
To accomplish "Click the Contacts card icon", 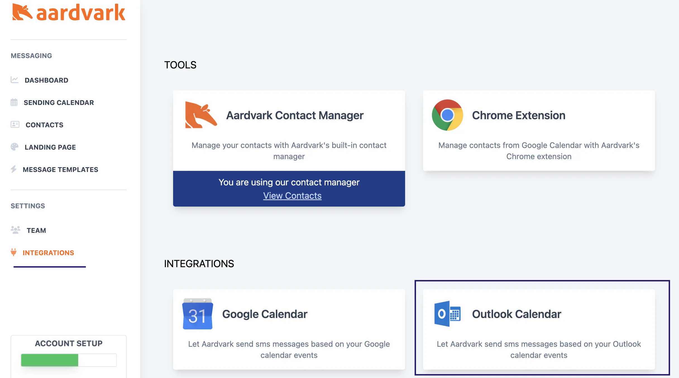I will (x=14, y=125).
